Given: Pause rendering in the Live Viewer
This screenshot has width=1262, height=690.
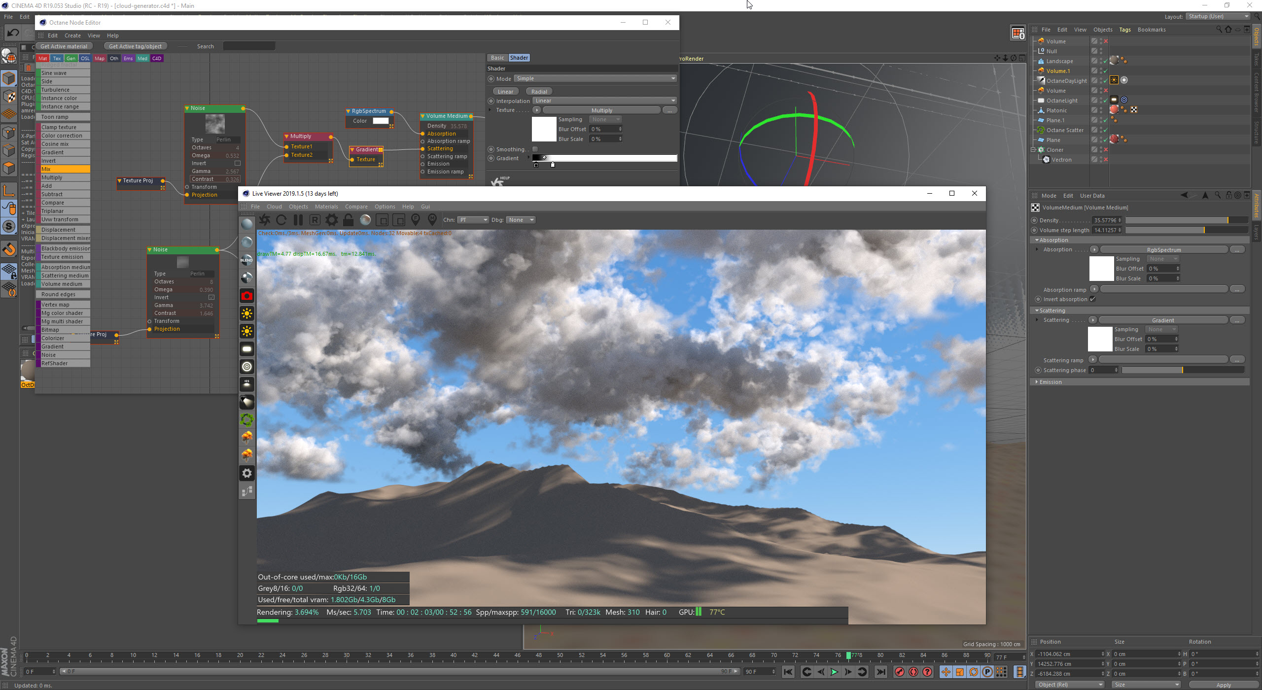Looking at the screenshot, I should 298,220.
